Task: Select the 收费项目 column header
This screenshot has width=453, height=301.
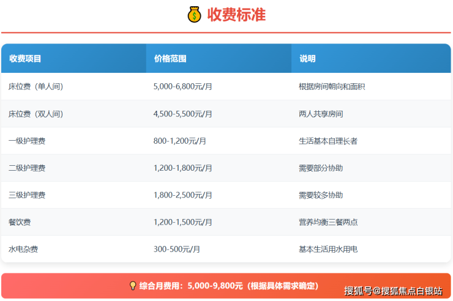Action: 25,59
